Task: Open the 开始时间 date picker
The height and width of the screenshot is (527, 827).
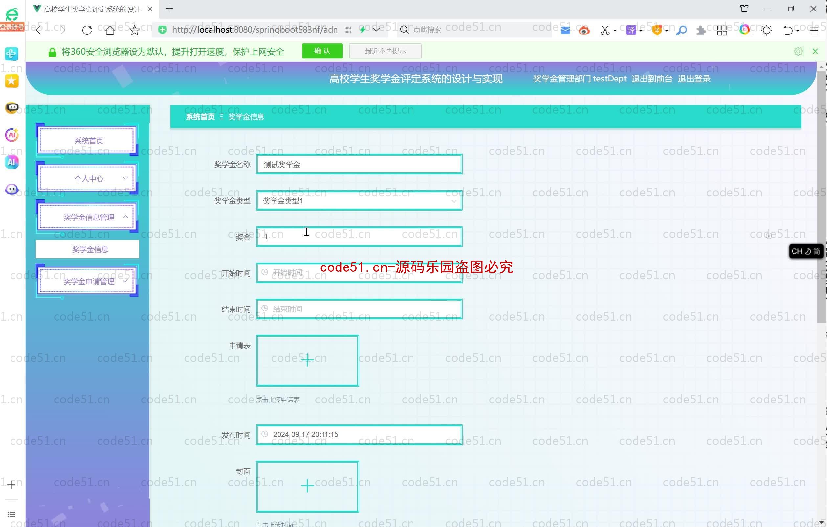Action: click(359, 273)
